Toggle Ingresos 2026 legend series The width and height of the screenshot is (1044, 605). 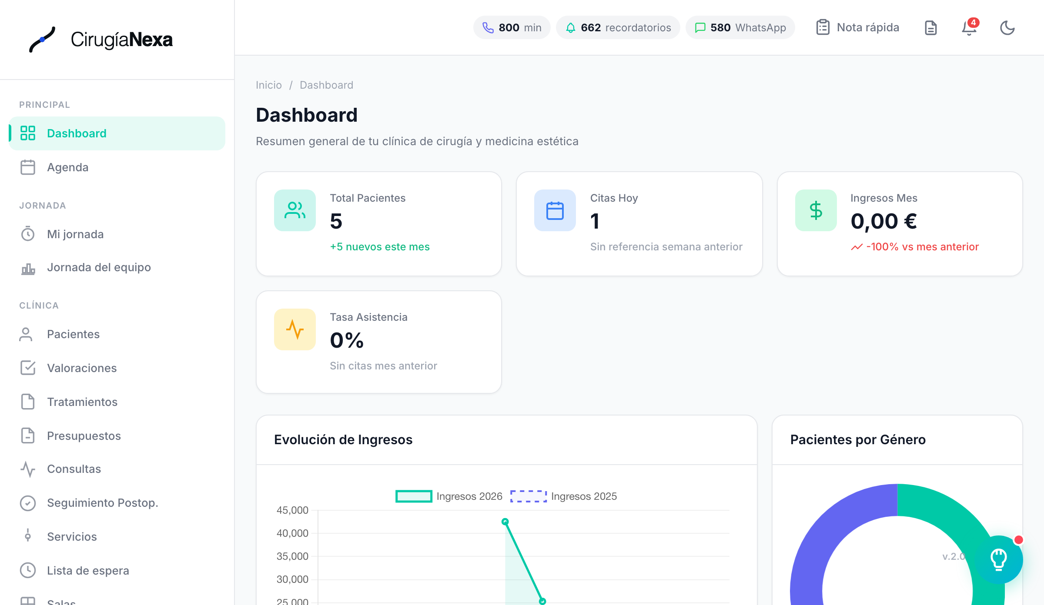pos(448,496)
